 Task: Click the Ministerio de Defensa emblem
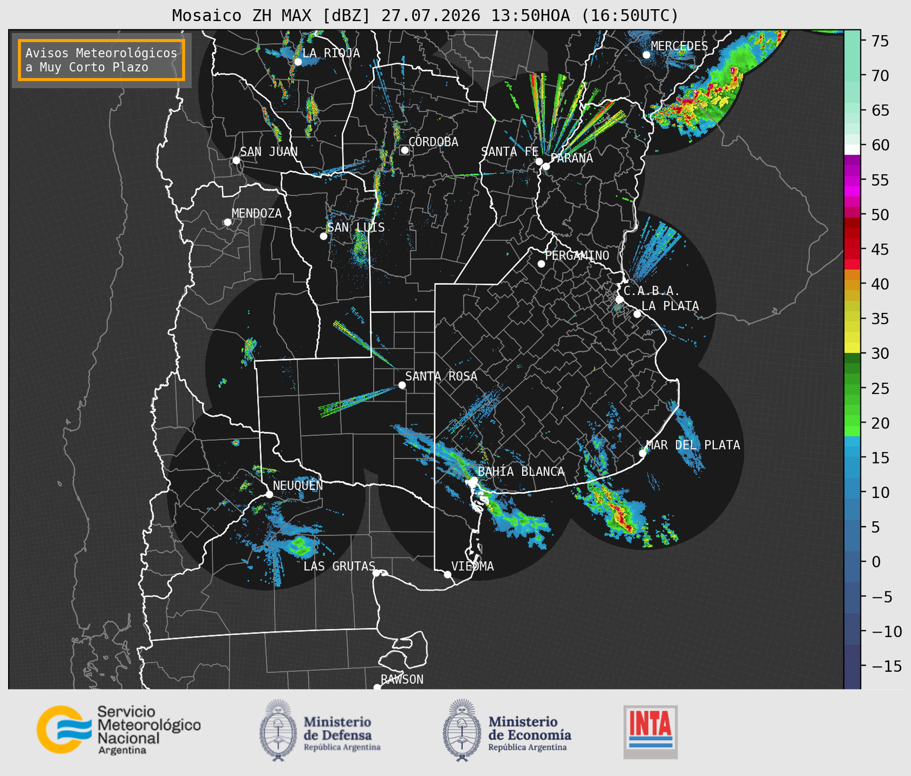[278, 730]
